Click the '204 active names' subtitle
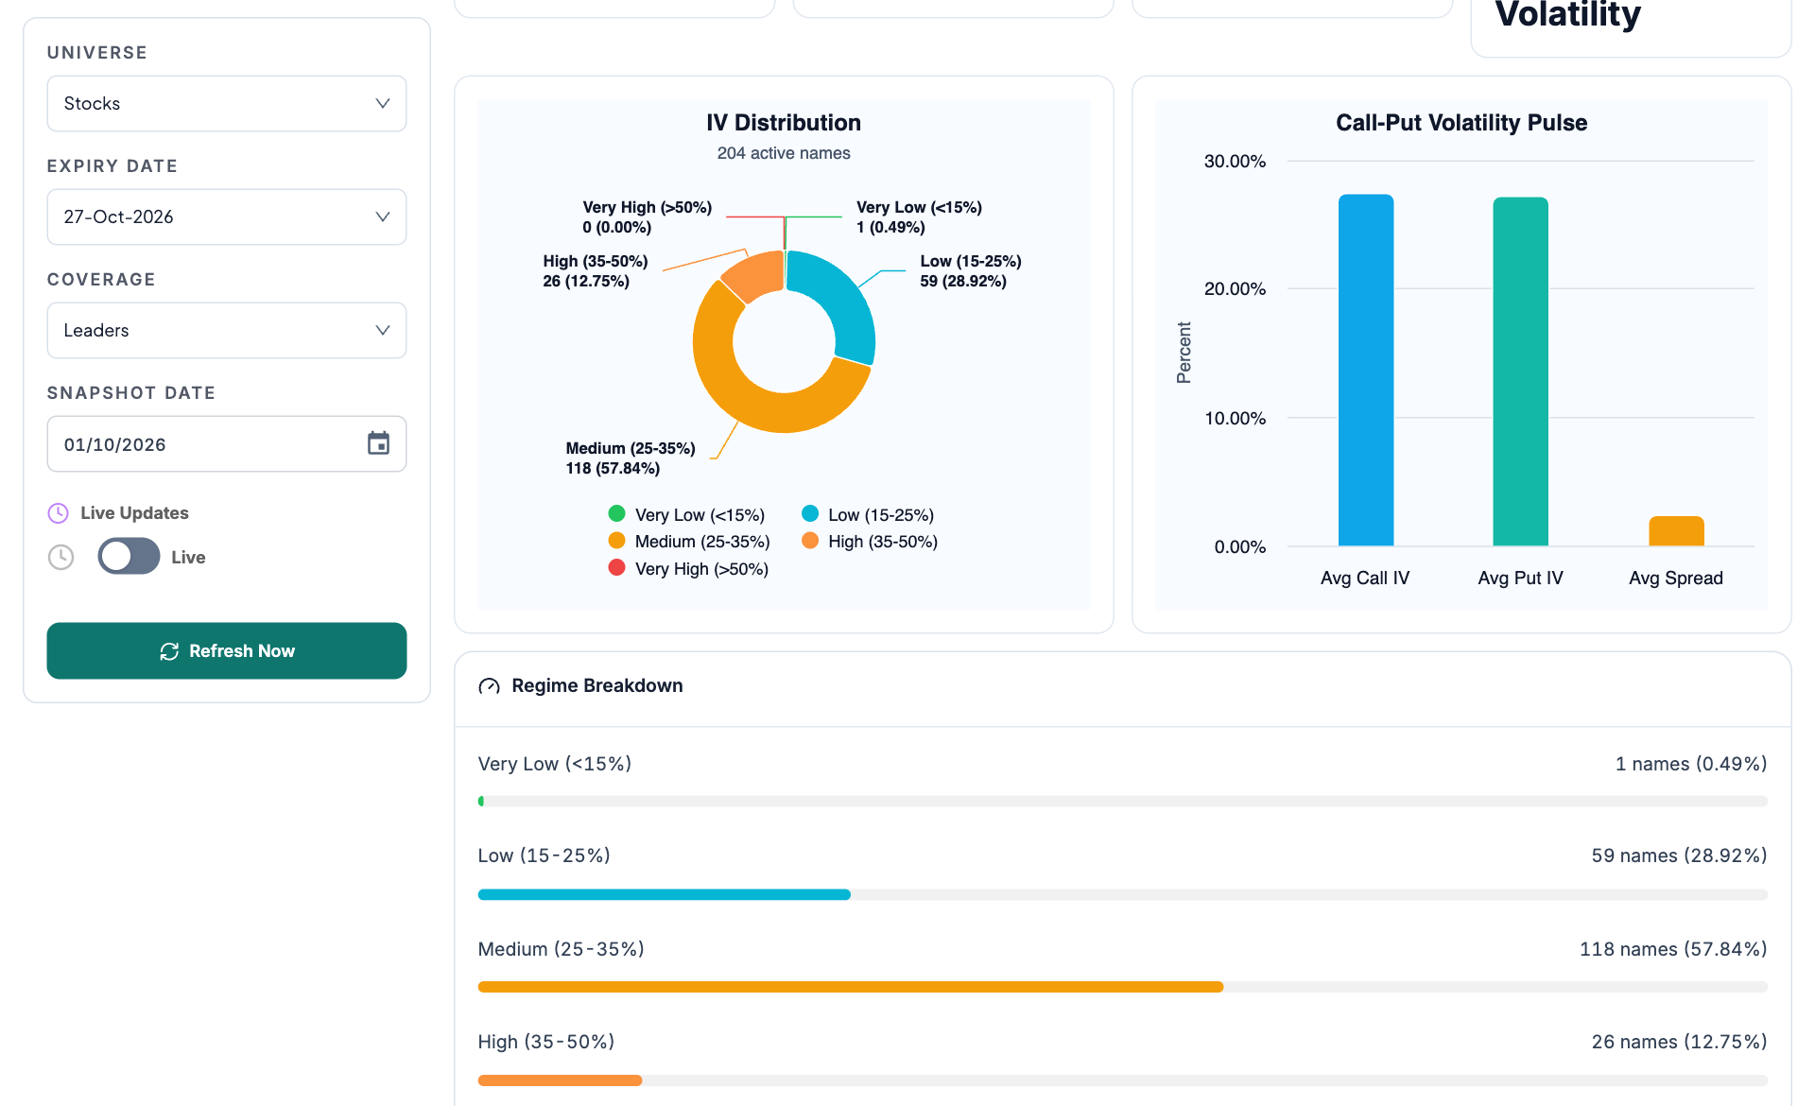Viewport: 1815px width, 1106px height. 784,153
